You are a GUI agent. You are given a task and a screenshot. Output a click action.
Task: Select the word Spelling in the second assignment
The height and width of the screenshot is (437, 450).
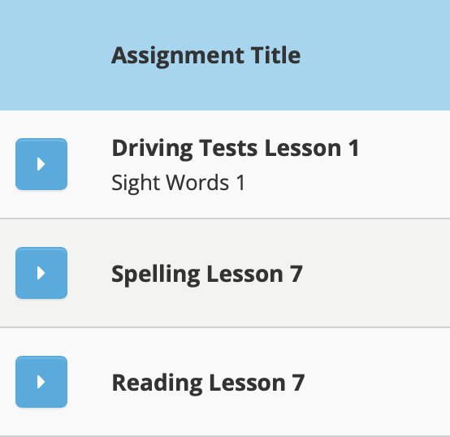click(x=155, y=275)
